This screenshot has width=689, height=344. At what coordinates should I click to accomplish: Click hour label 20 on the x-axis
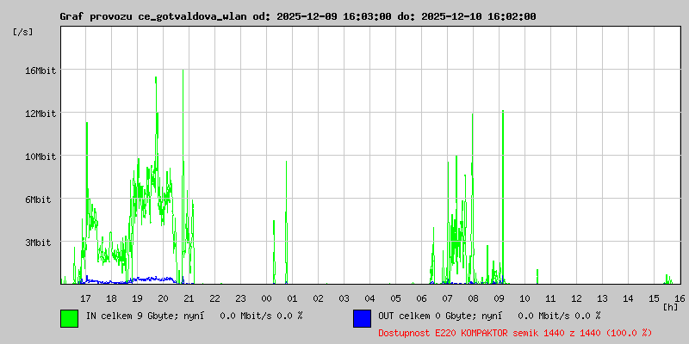coord(163,298)
